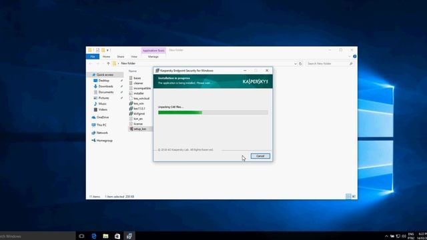
Task: Open the Manage tab under Application Tools
Action: [x=153, y=57]
